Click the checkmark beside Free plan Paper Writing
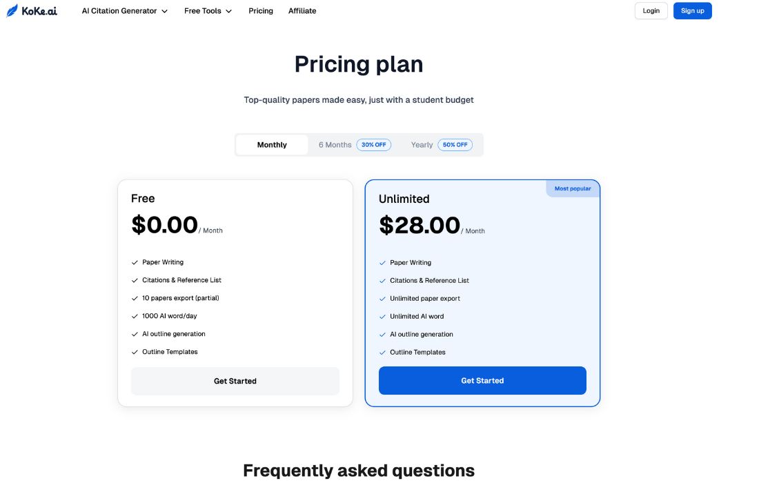The height and width of the screenshot is (483, 759). click(135, 262)
